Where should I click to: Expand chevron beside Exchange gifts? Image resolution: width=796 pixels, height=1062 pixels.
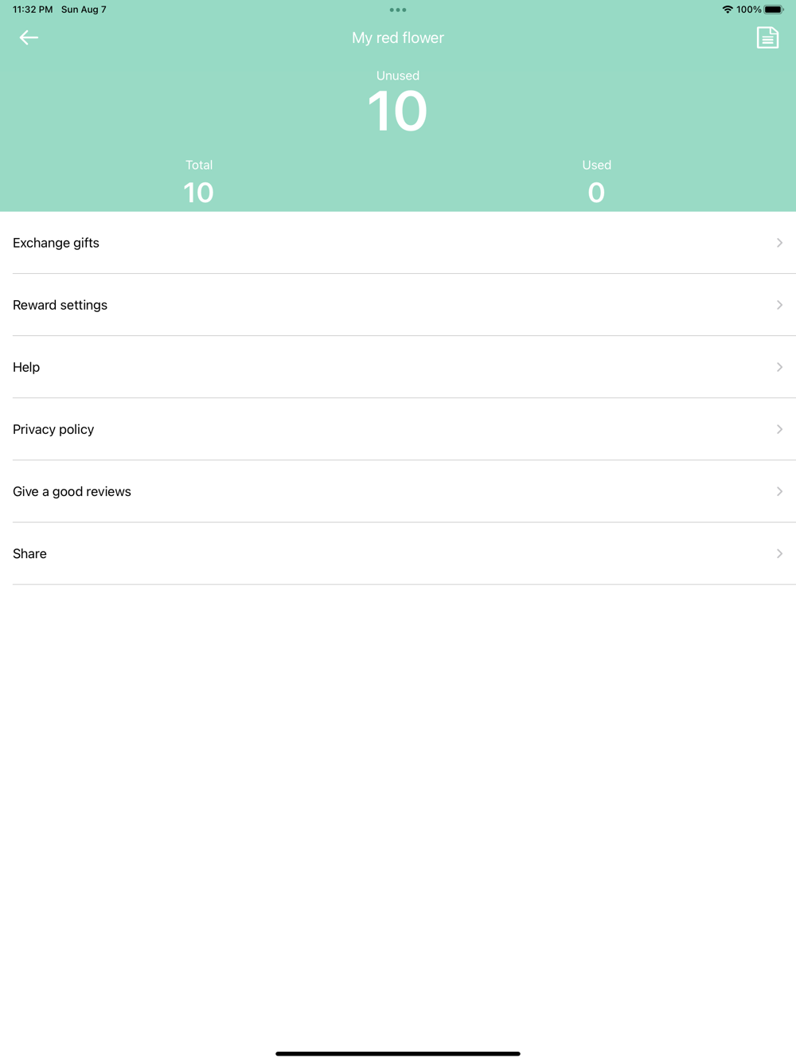point(779,243)
